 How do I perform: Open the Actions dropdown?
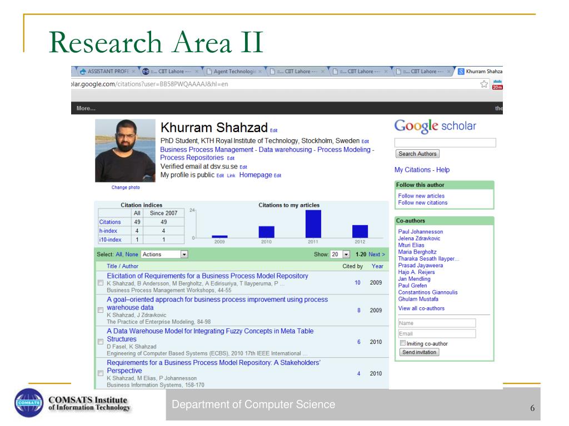pyautogui.click(x=164, y=254)
